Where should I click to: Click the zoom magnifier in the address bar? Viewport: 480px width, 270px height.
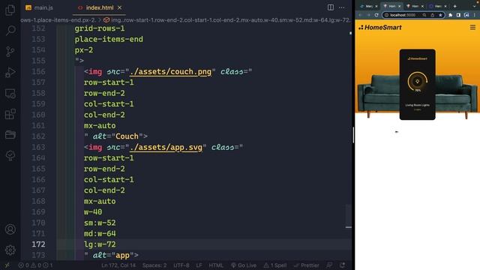[x=424, y=15]
